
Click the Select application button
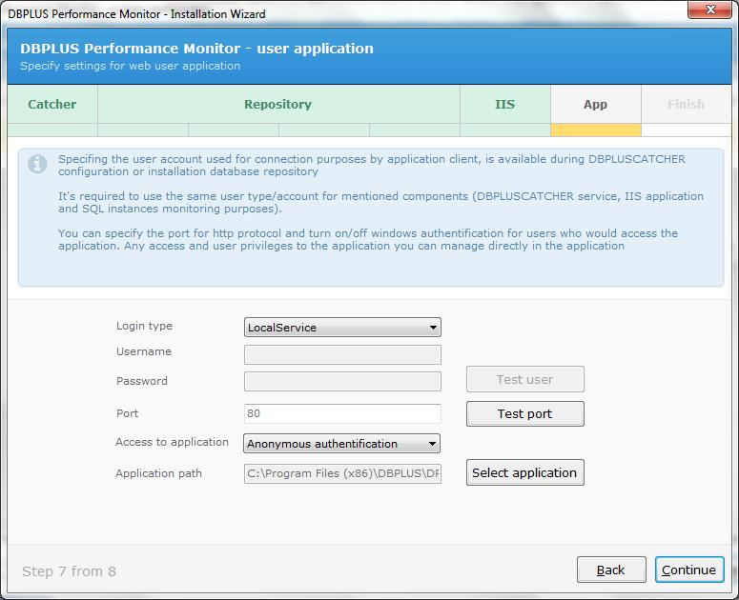[x=525, y=472]
